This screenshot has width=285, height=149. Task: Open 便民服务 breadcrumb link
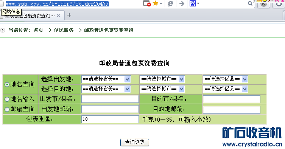[64, 30]
